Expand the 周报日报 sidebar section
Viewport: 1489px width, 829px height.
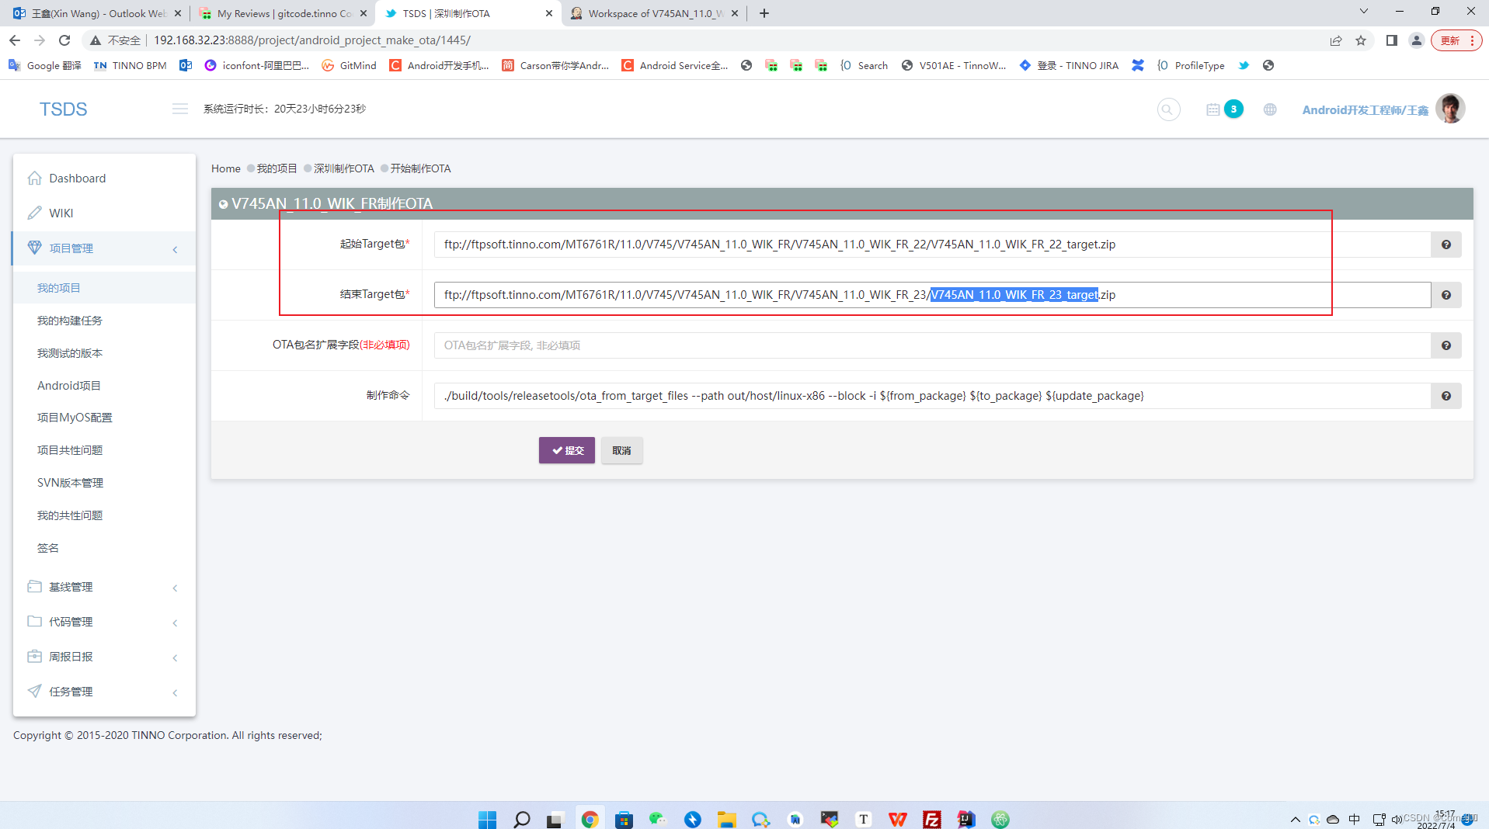(104, 657)
